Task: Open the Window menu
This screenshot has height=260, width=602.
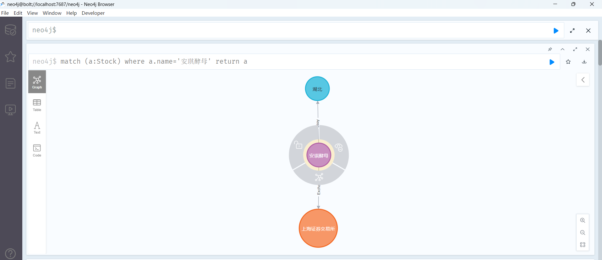Action: 52,13
